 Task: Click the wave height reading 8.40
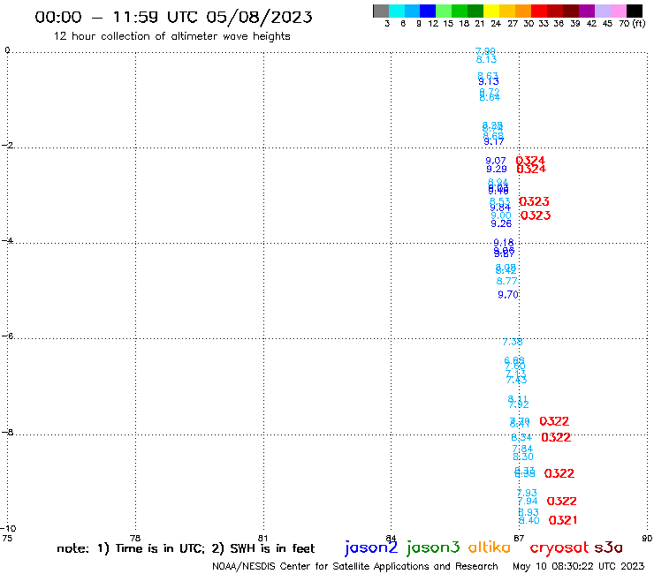pyautogui.click(x=529, y=521)
